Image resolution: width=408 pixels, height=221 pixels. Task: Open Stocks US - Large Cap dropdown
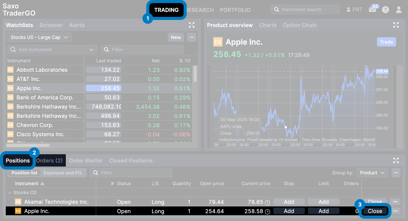click(39, 37)
